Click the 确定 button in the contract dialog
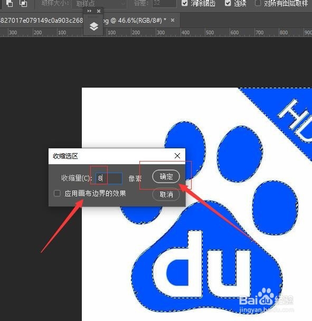312x321 pixels. 166,176
